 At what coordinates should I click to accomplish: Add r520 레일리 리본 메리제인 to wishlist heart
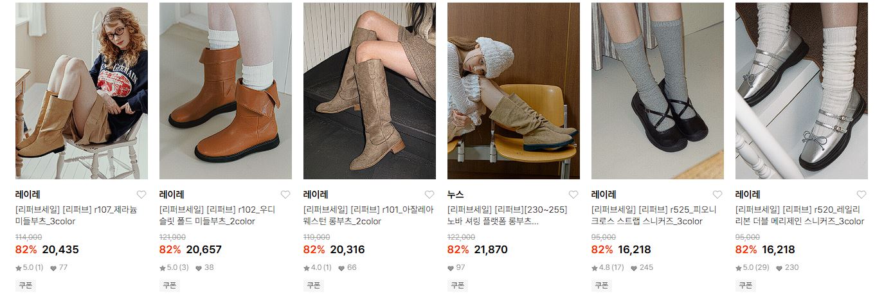[x=861, y=195]
